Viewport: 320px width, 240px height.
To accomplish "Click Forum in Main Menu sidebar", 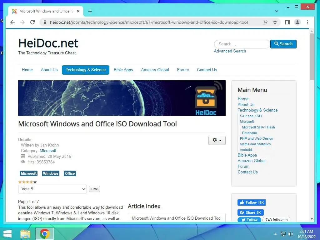I will [x=243, y=166].
